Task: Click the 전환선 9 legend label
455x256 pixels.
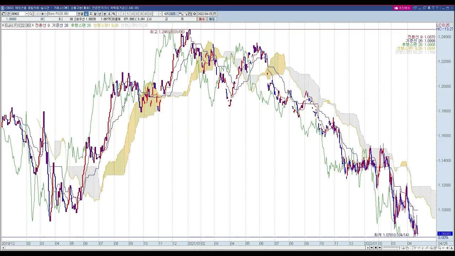Action: [x=42, y=25]
